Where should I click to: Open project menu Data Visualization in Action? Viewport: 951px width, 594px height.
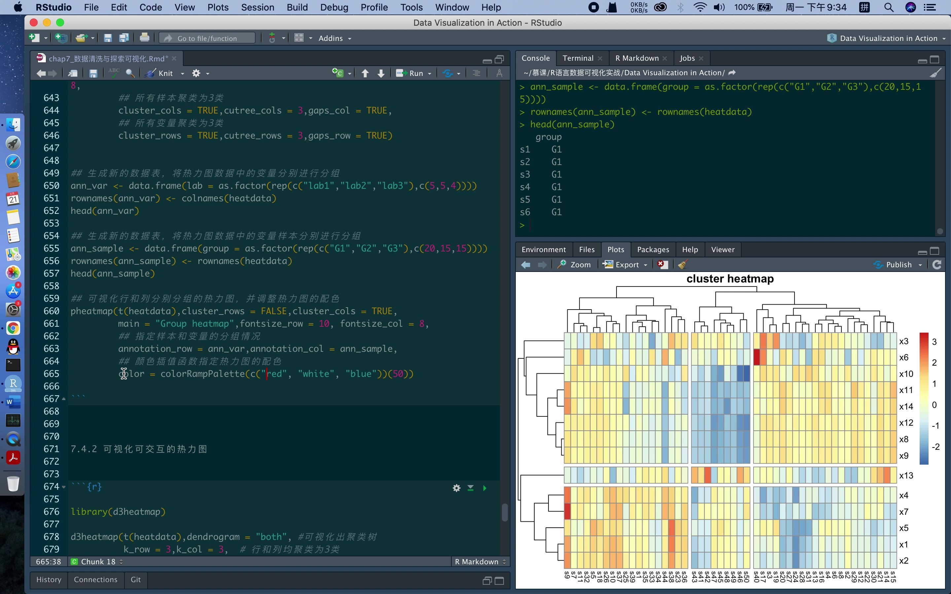(x=886, y=38)
